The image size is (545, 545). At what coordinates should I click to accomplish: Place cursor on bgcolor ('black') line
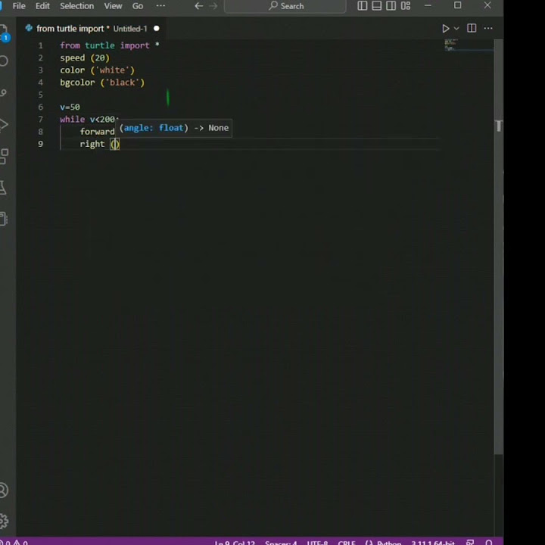tap(102, 83)
